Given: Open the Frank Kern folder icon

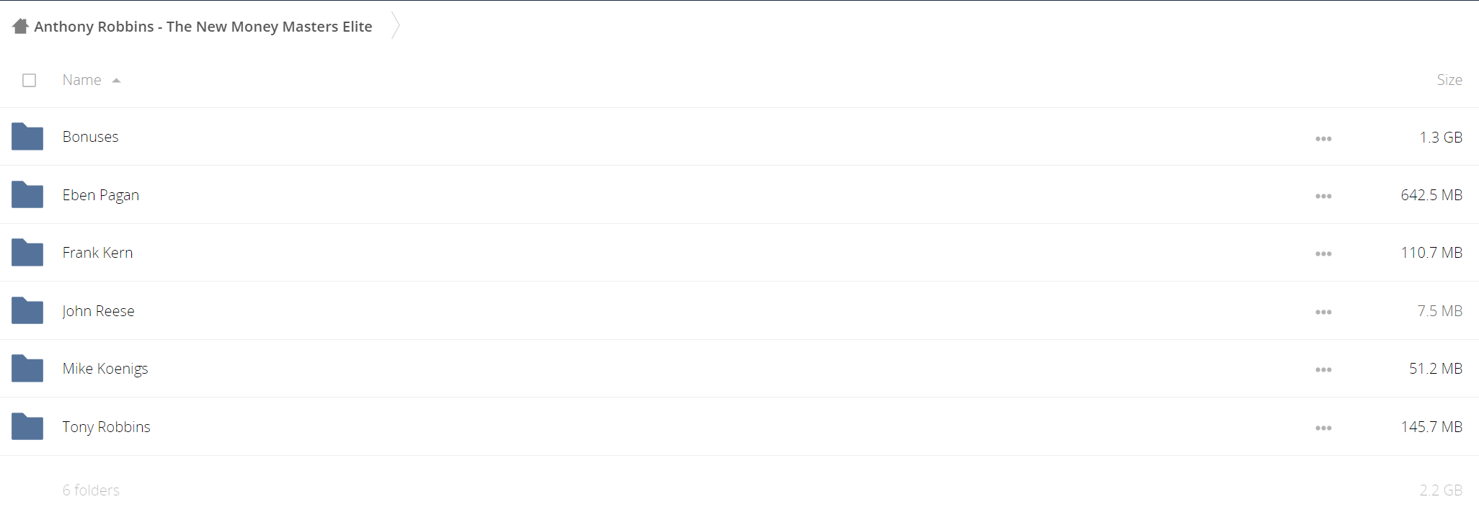Looking at the screenshot, I should pyautogui.click(x=27, y=252).
